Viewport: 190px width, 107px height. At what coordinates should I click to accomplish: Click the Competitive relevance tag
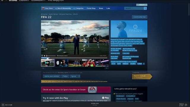130,96
